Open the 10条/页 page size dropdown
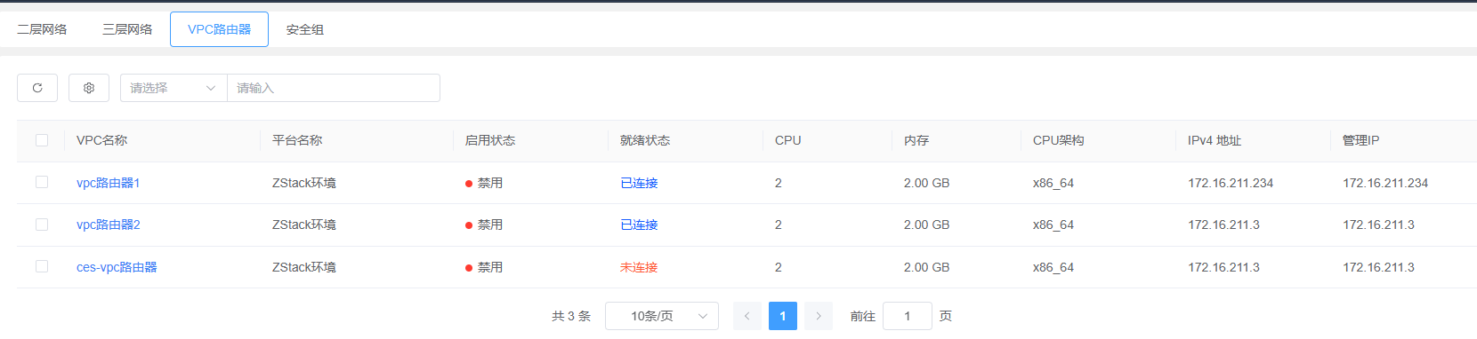The width and height of the screenshot is (1477, 339). [x=662, y=316]
